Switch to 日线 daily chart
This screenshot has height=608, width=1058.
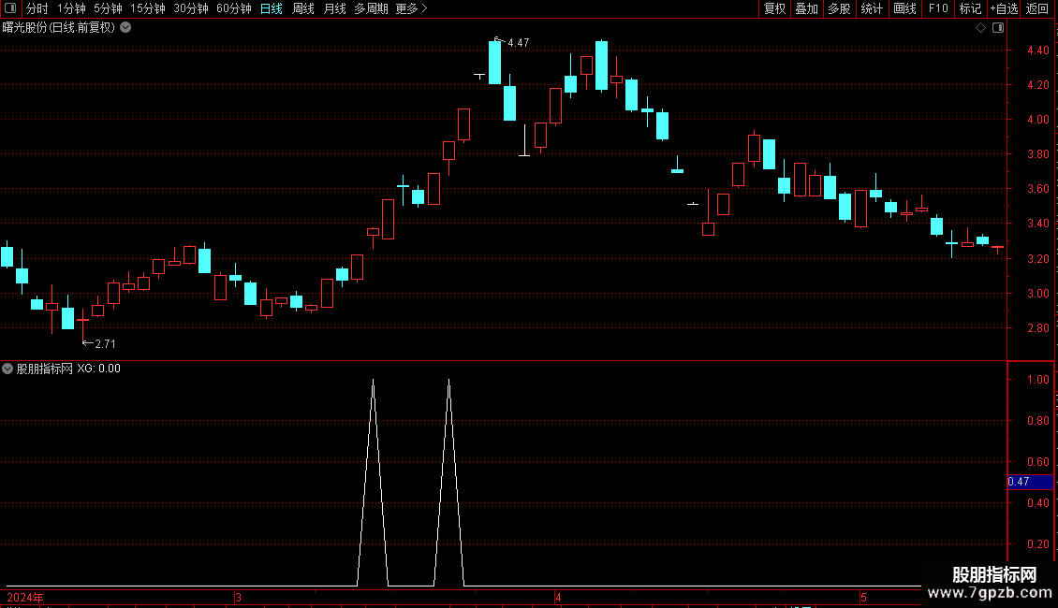[x=272, y=8]
